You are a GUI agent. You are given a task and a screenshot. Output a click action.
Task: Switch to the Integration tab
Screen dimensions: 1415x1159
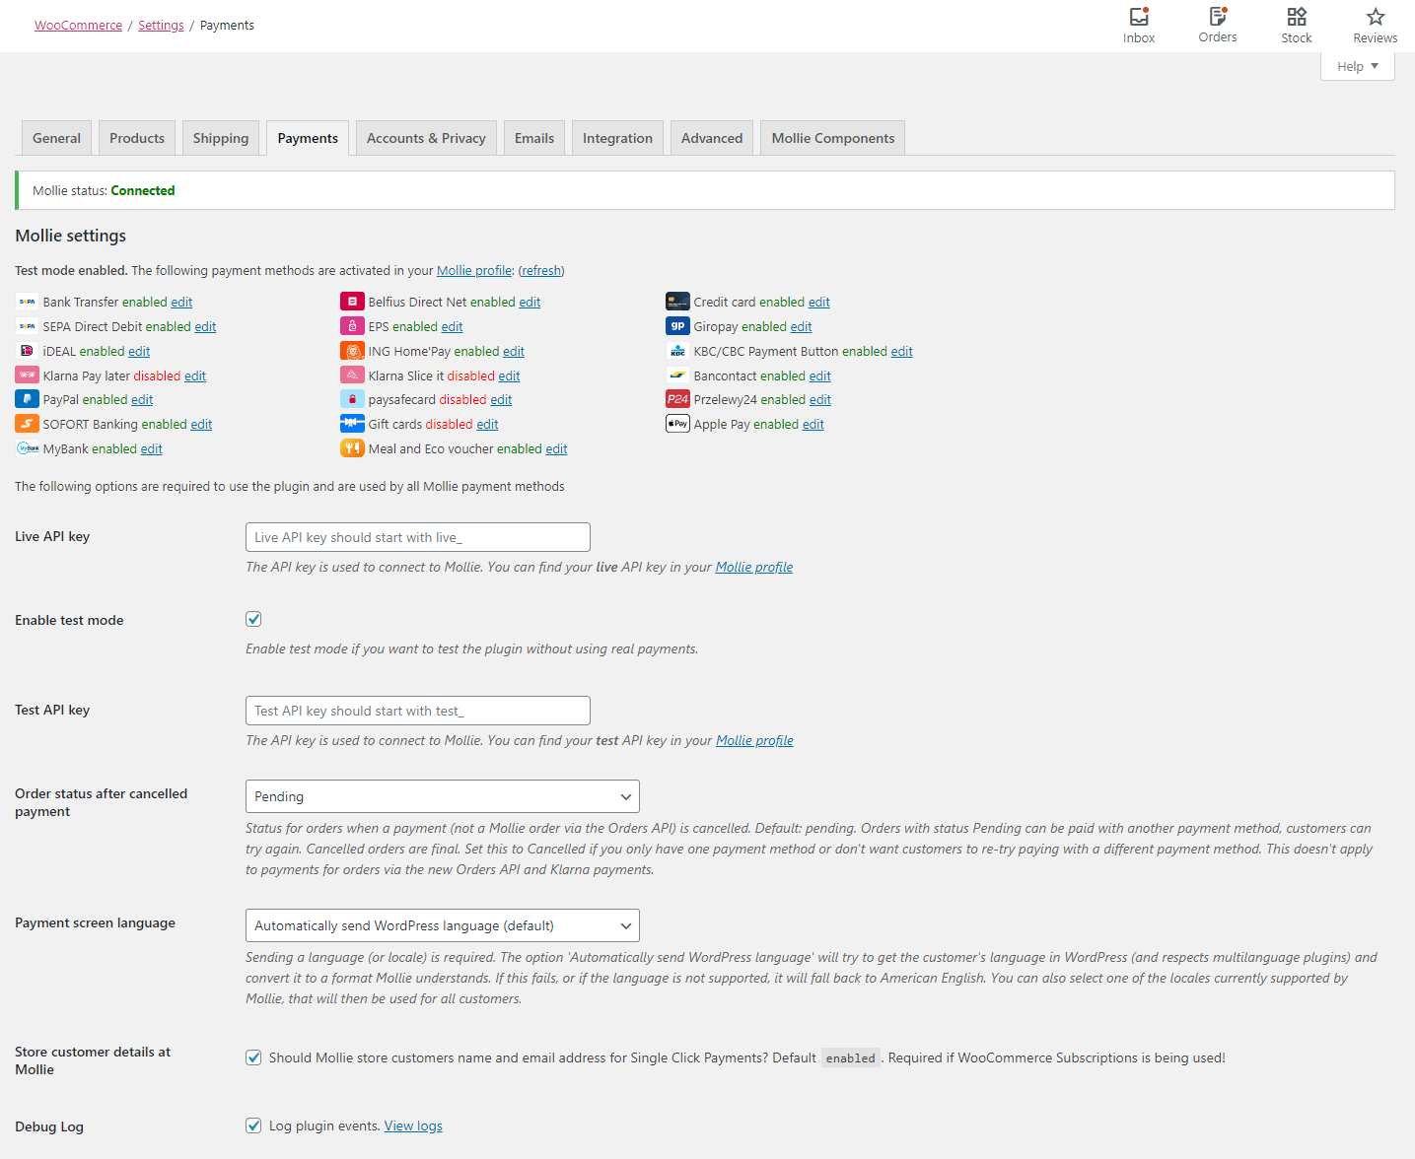click(617, 138)
